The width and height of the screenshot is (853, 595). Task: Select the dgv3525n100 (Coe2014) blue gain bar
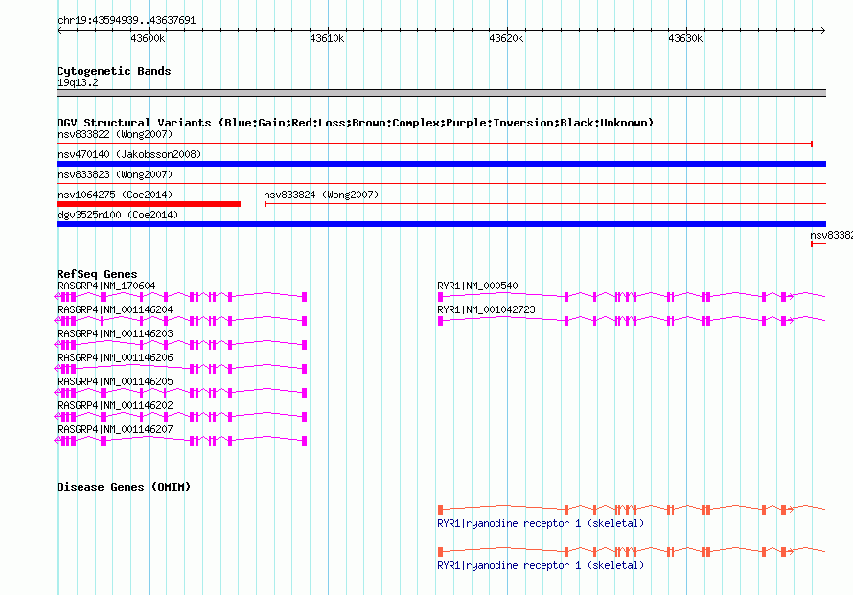(441, 224)
